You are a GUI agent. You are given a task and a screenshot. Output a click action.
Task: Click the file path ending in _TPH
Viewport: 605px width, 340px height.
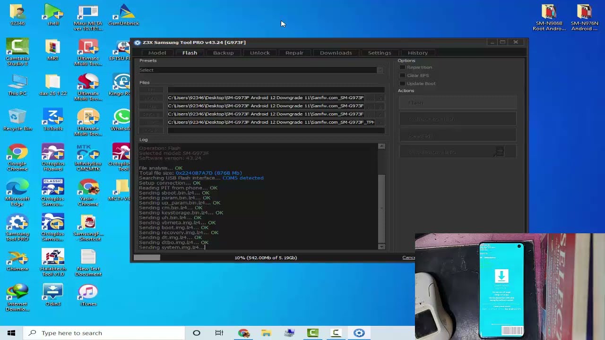click(x=271, y=122)
